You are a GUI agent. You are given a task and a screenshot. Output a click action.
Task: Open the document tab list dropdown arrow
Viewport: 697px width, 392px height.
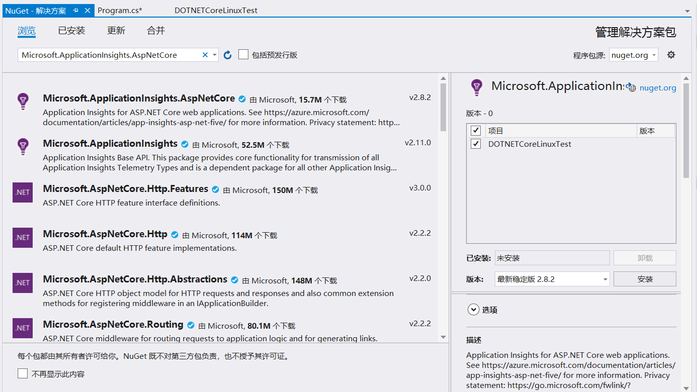tap(687, 11)
